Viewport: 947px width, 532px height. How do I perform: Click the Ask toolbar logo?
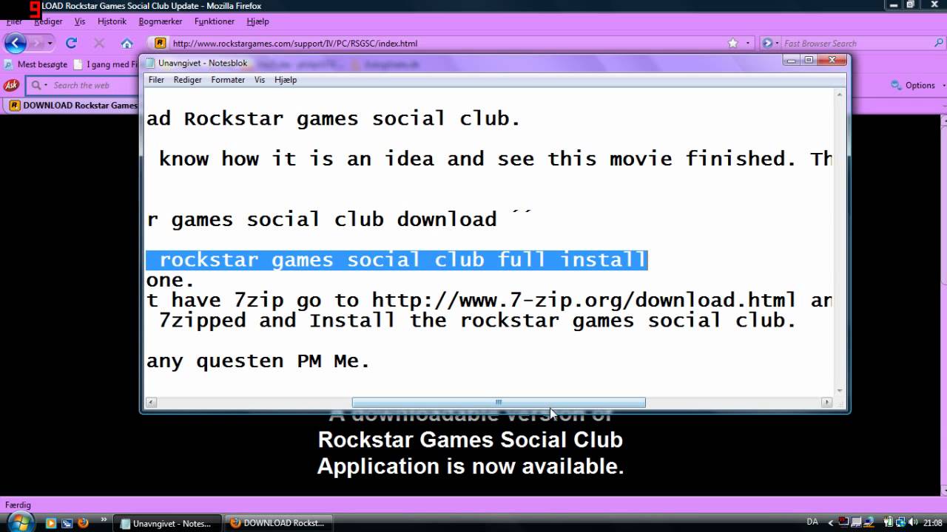pyautogui.click(x=11, y=85)
